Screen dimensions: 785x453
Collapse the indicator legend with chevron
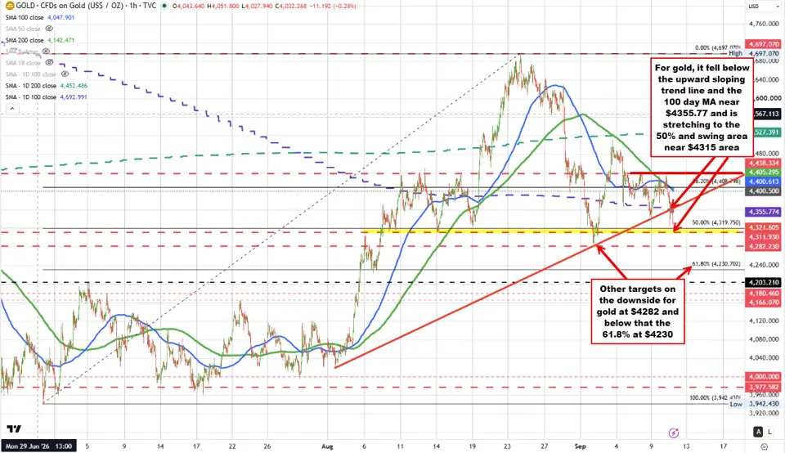(x=12, y=109)
